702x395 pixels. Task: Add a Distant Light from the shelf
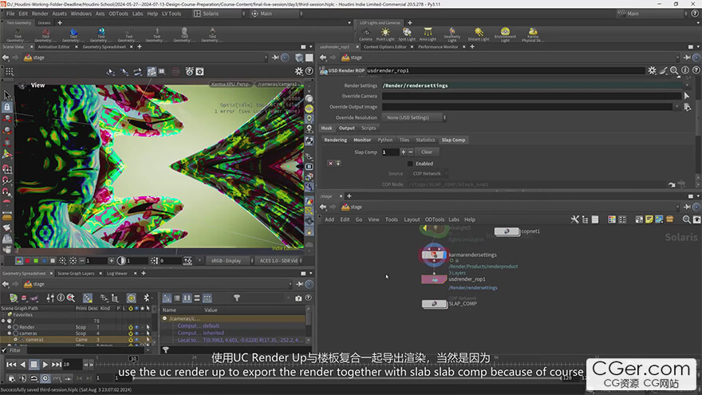pyautogui.click(x=479, y=34)
